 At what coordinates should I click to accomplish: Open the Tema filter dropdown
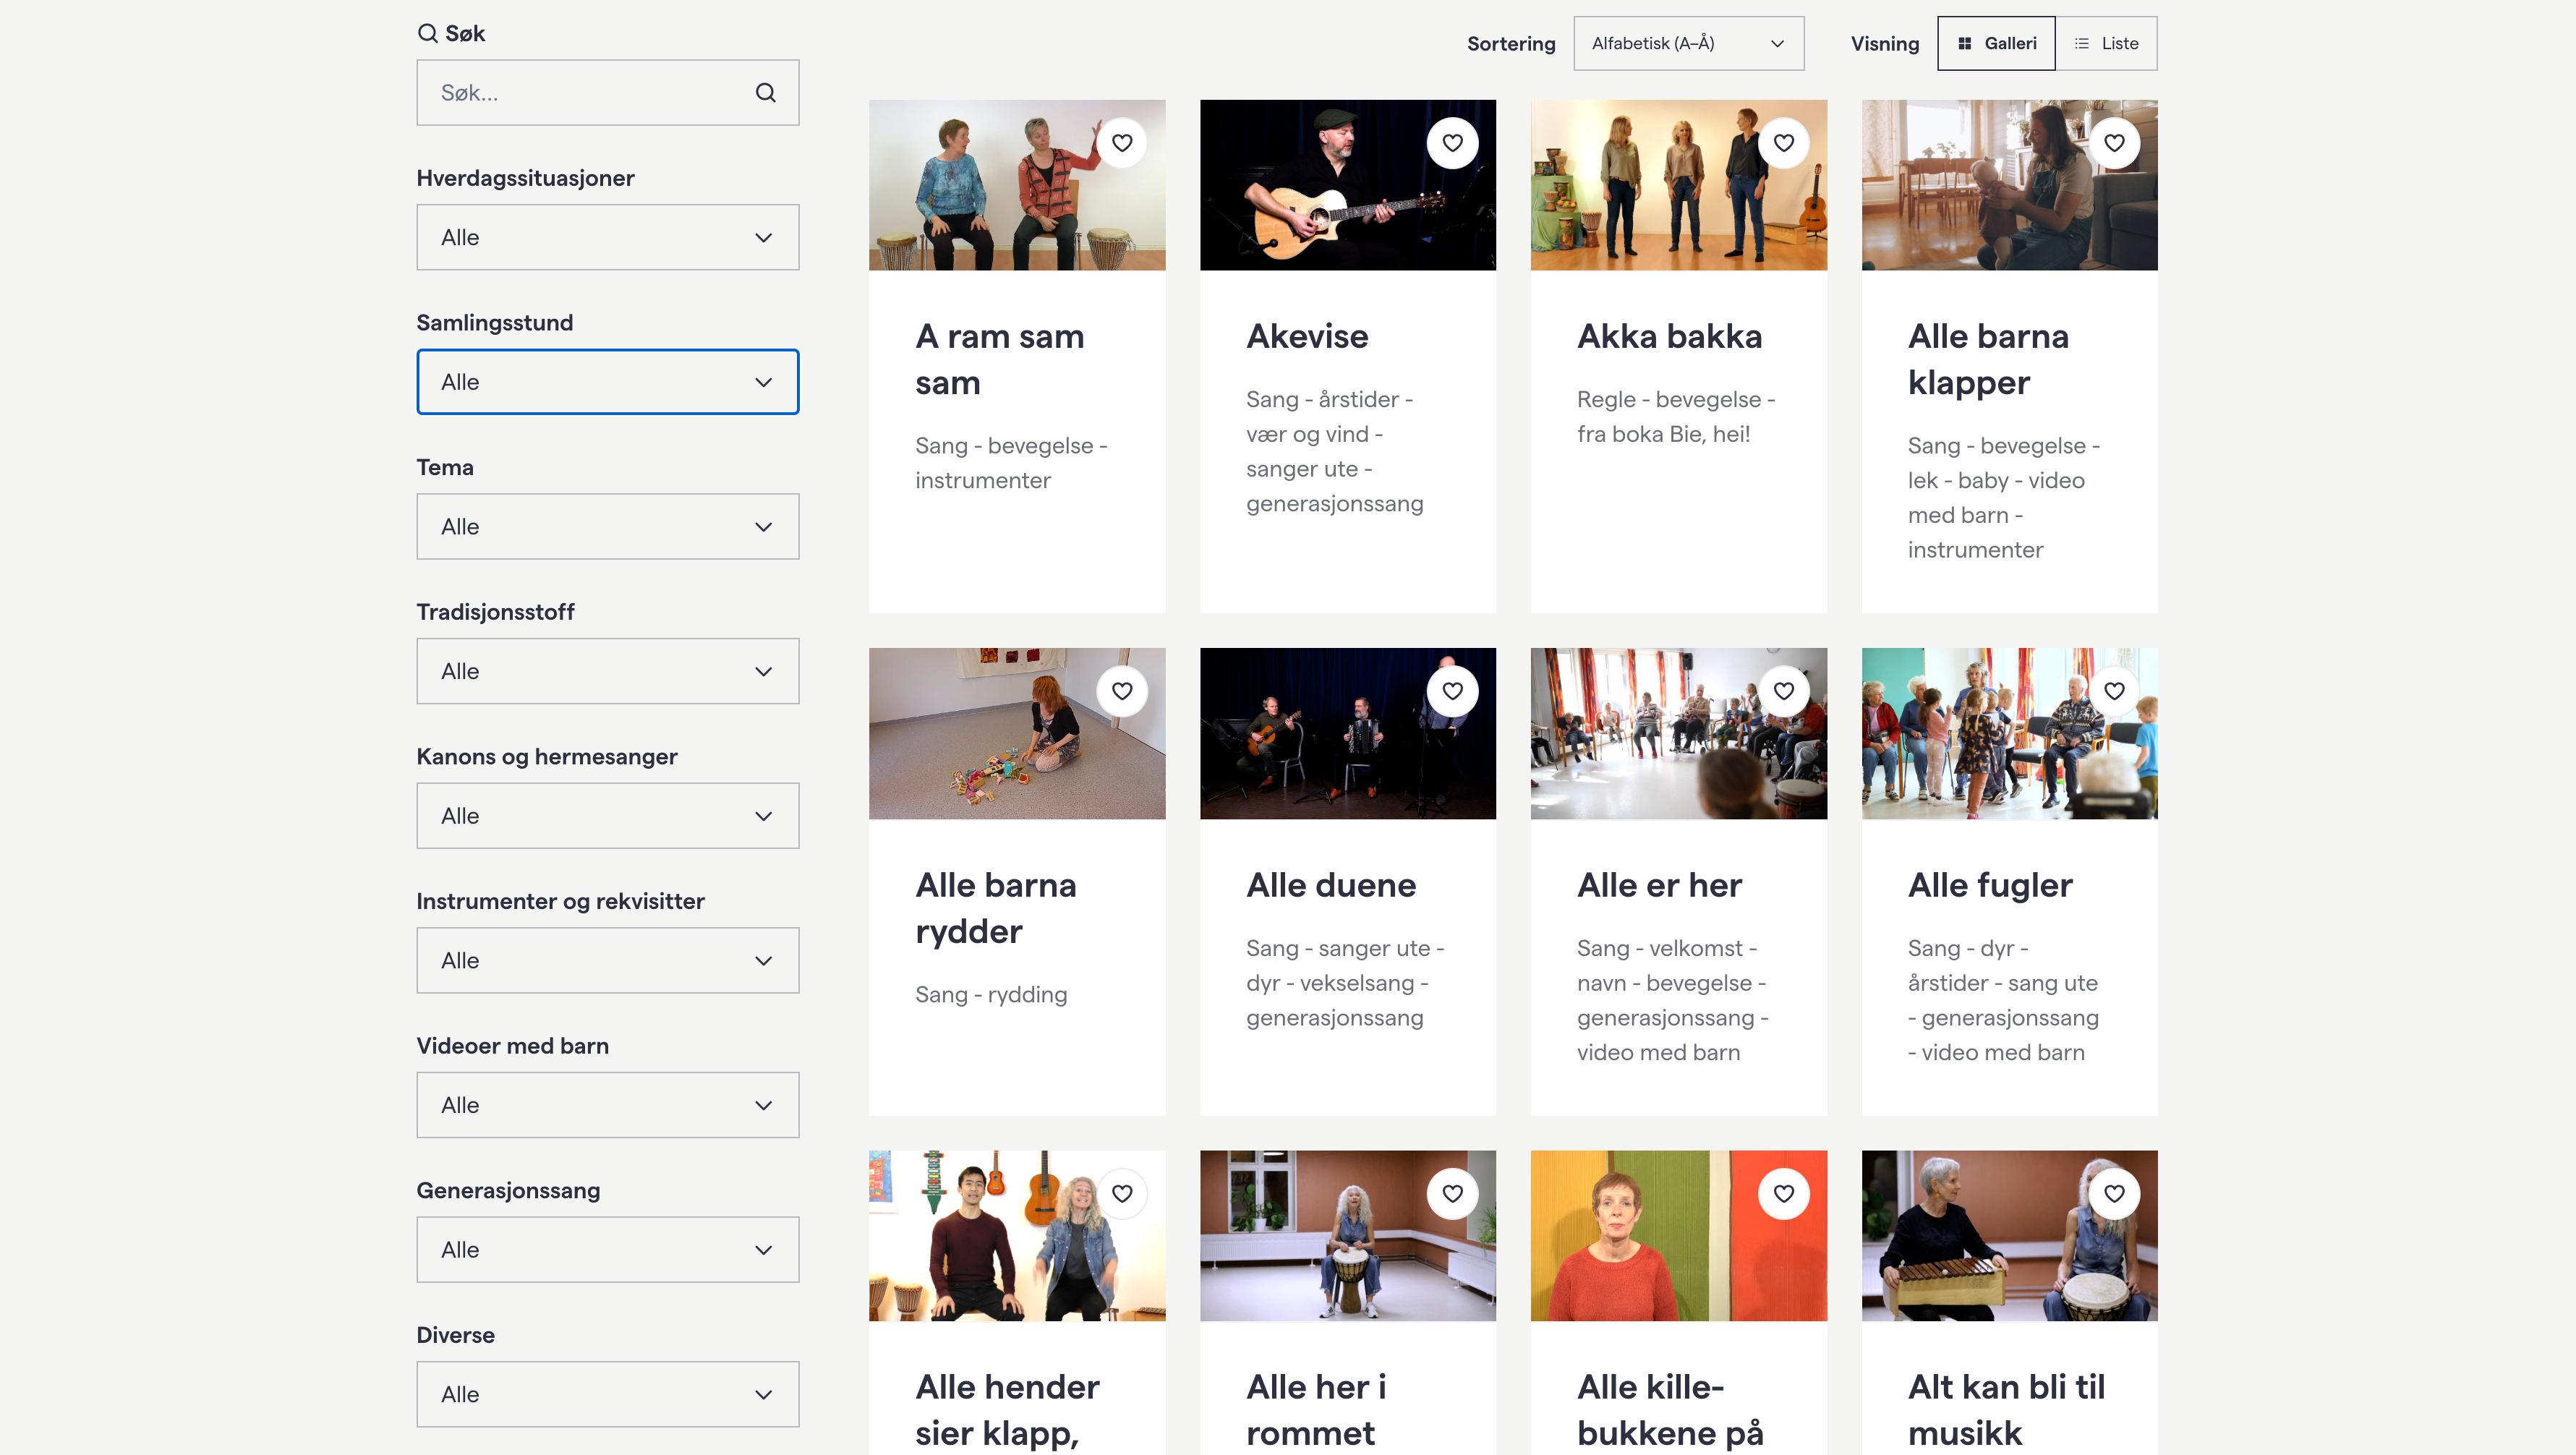click(x=607, y=526)
